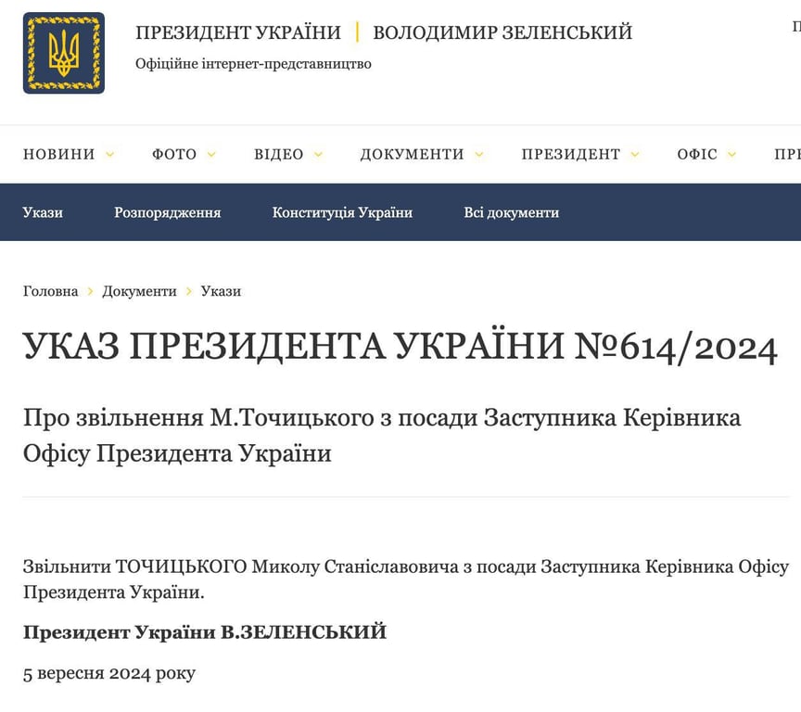Open the Документи breadcrumb link
Viewport: 801px width, 712px height.
pyautogui.click(x=140, y=290)
